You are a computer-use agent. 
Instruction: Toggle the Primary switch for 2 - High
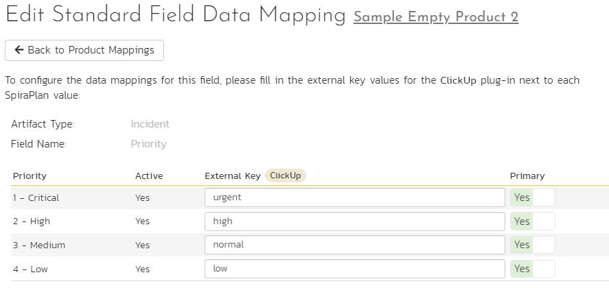[533, 221]
